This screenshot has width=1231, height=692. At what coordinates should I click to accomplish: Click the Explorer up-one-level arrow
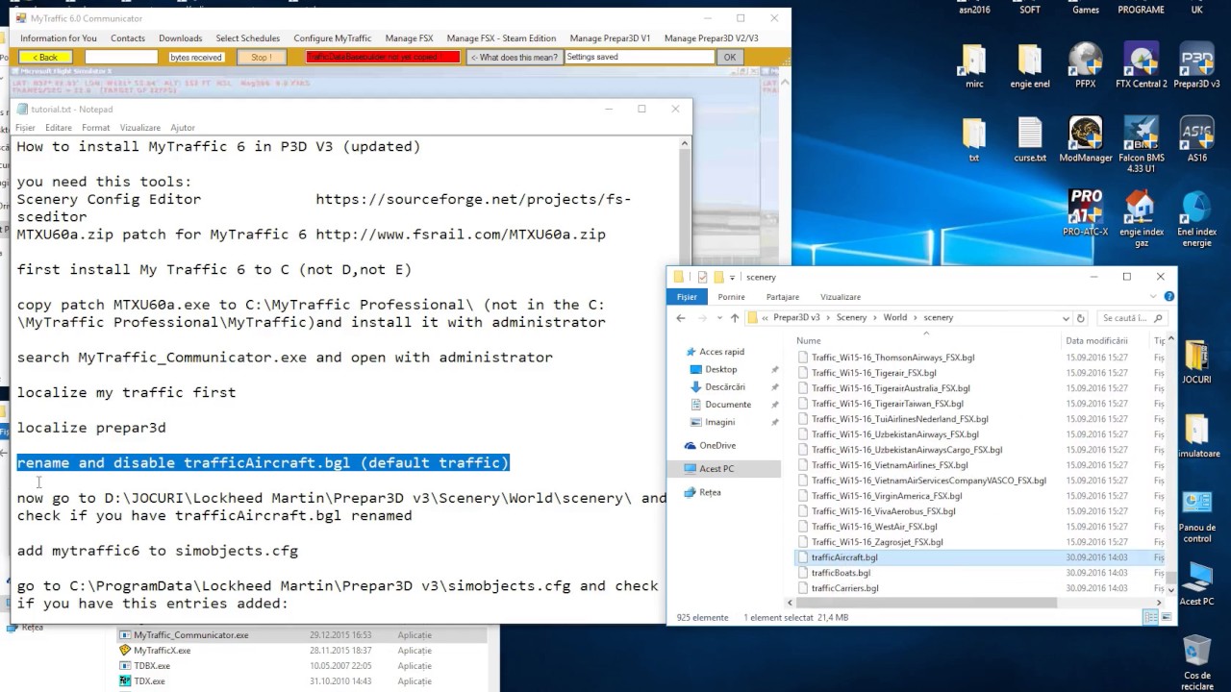pos(735,318)
